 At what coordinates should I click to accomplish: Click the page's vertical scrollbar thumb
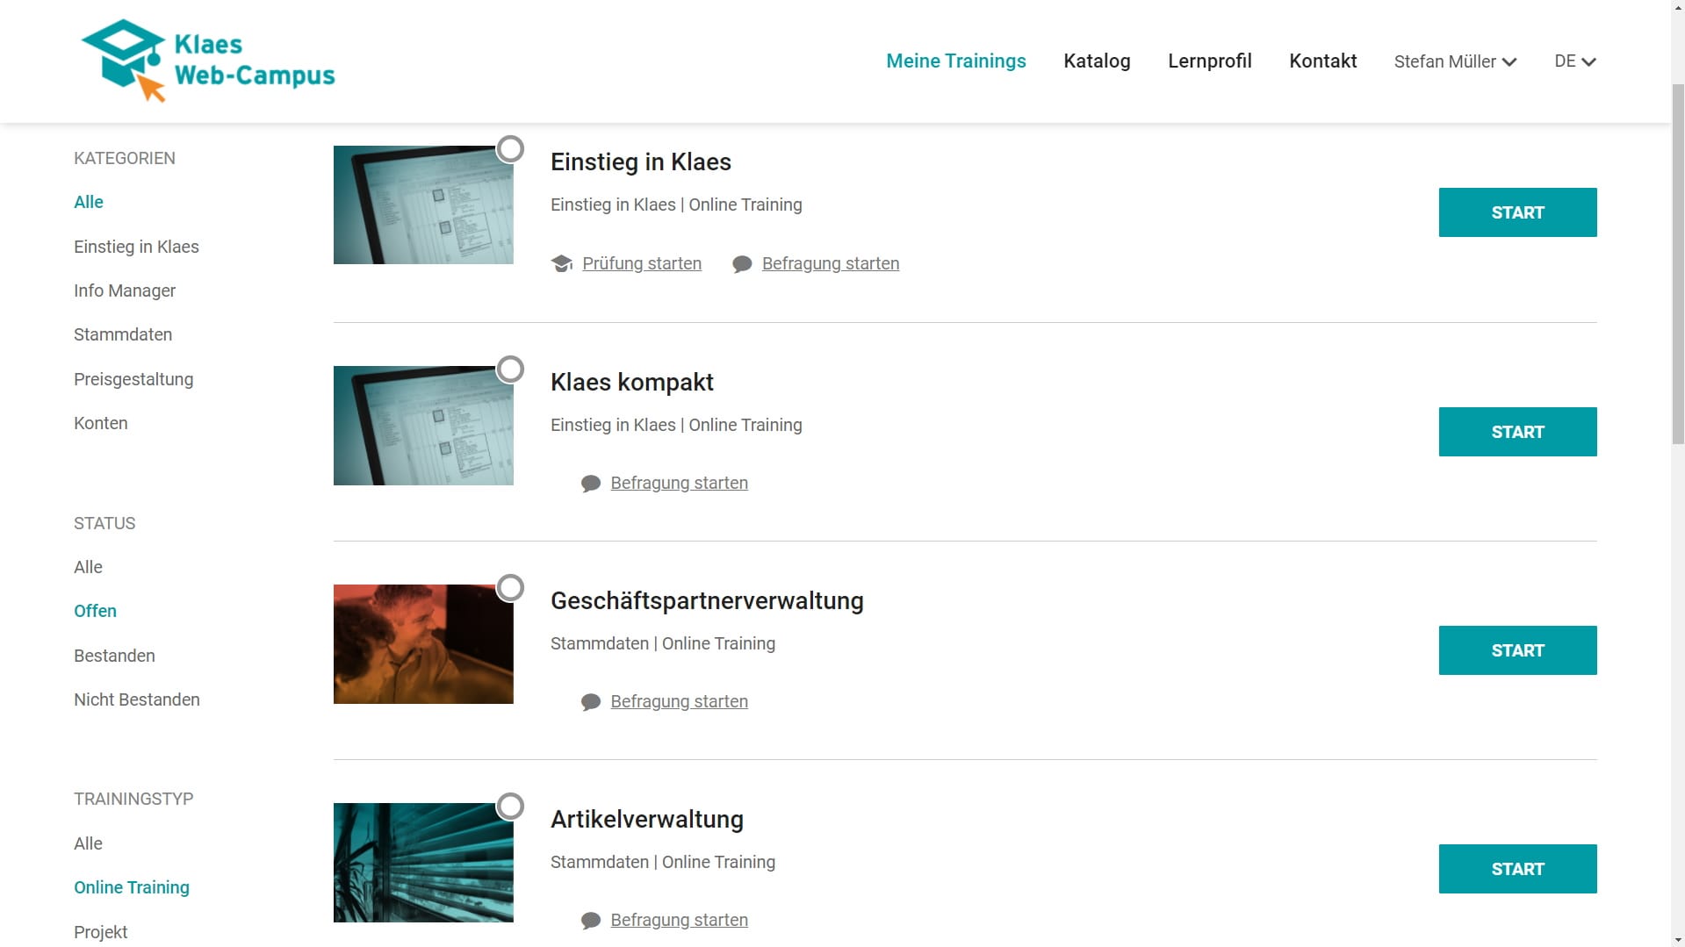(x=1677, y=263)
